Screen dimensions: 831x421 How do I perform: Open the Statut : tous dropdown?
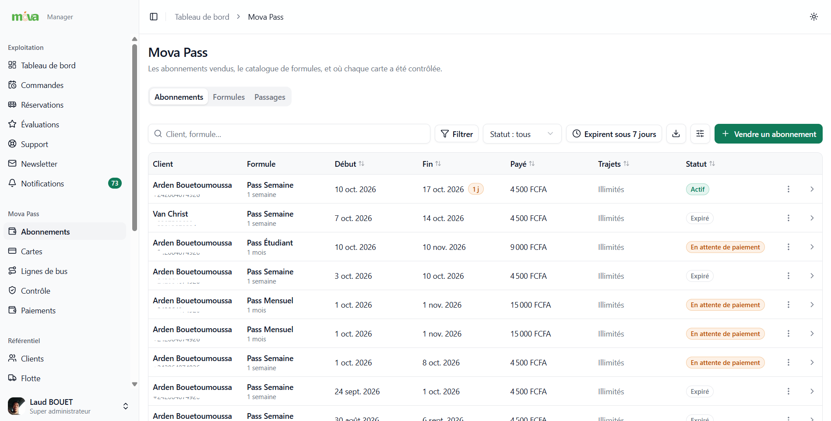522,134
